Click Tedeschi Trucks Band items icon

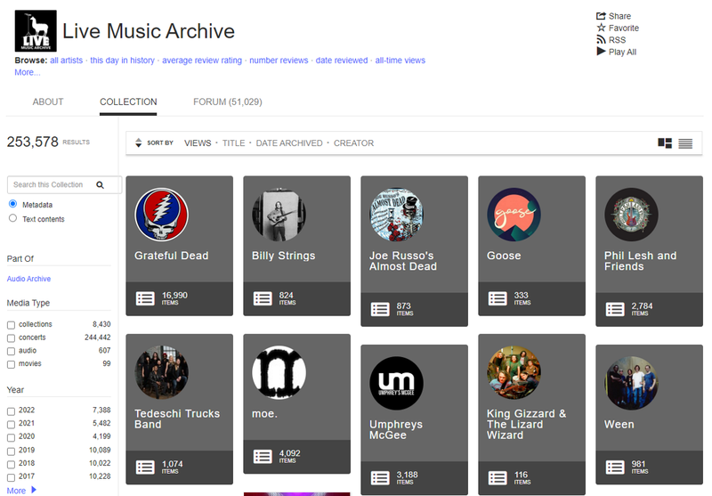[x=145, y=468]
